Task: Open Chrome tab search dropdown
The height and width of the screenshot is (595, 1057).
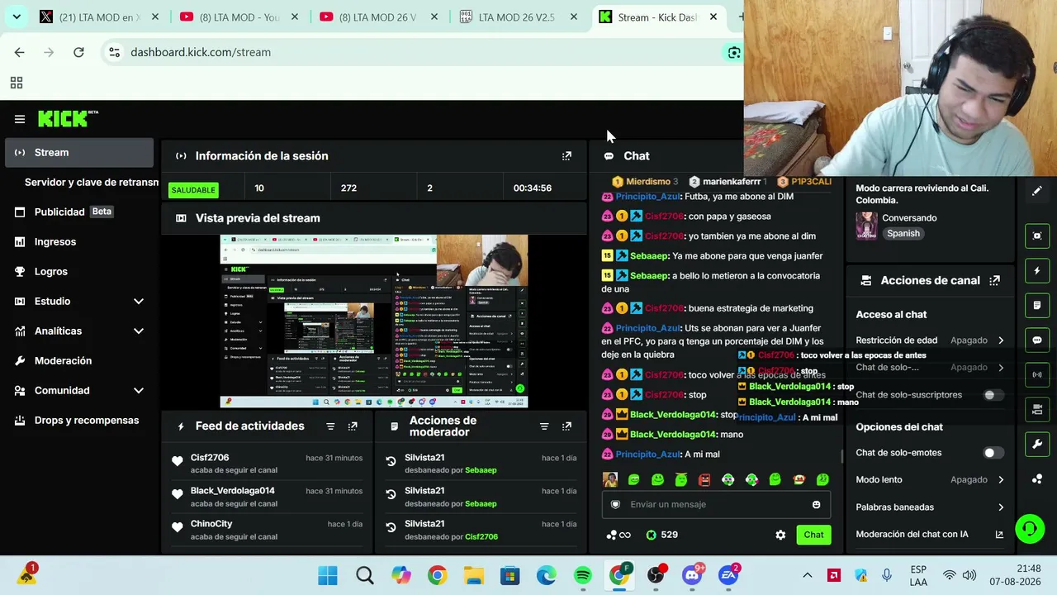Action: [17, 17]
